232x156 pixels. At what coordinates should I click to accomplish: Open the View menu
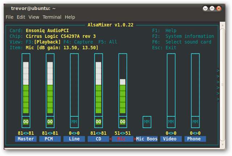pyautogui.click(x=34, y=17)
